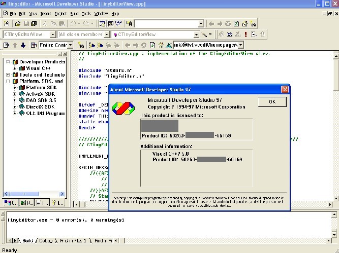Open the All class members filter dropdown
Screen dimensions: 339x253
[107, 34]
